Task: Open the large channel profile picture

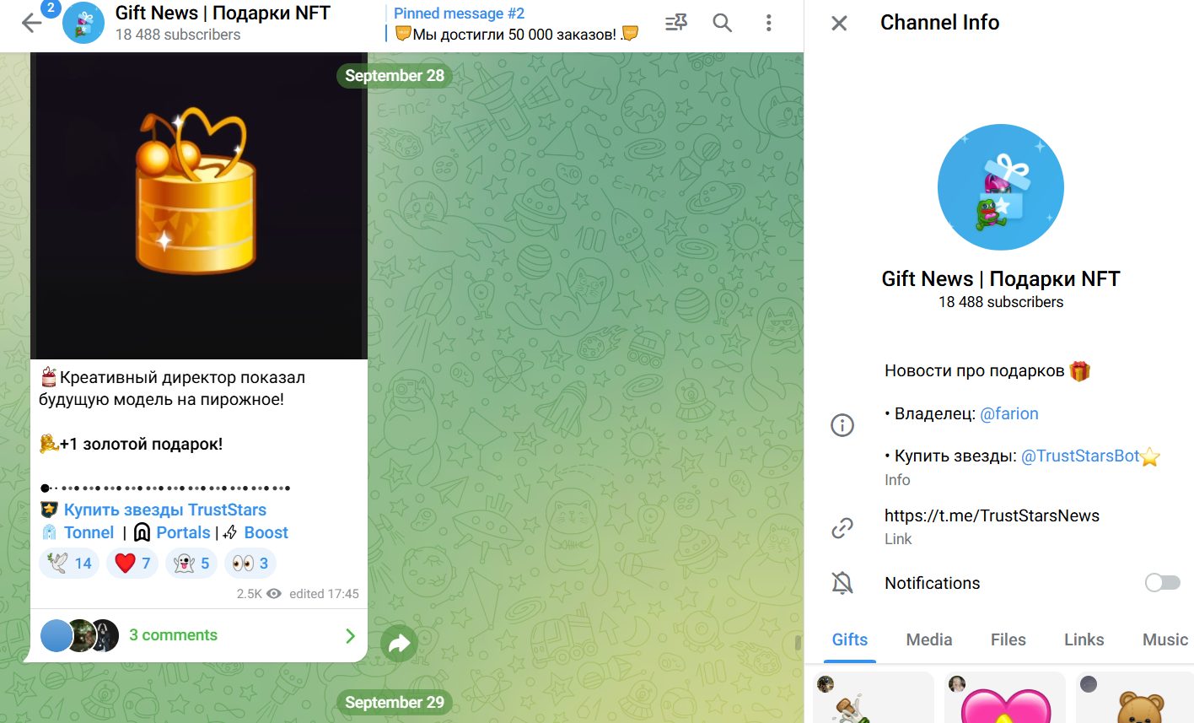Action: [x=1001, y=187]
